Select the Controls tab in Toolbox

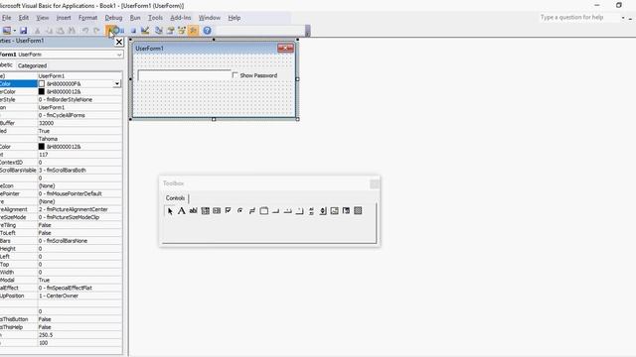175,198
